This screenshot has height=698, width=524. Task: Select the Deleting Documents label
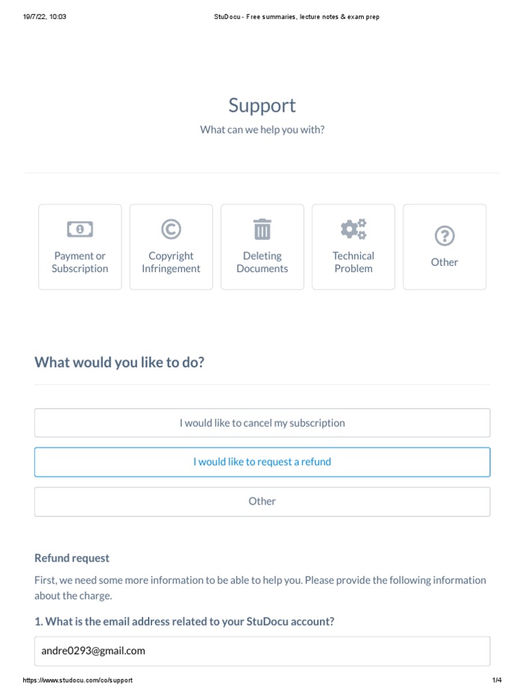tap(262, 262)
